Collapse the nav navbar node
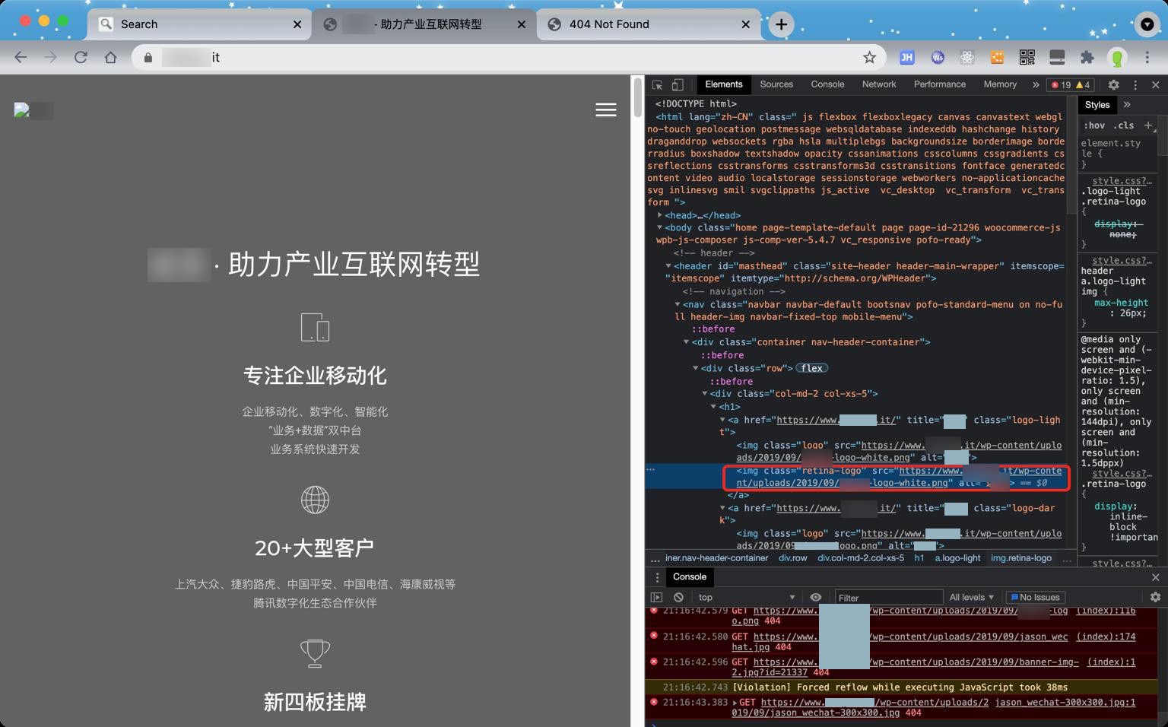 coord(678,304)
